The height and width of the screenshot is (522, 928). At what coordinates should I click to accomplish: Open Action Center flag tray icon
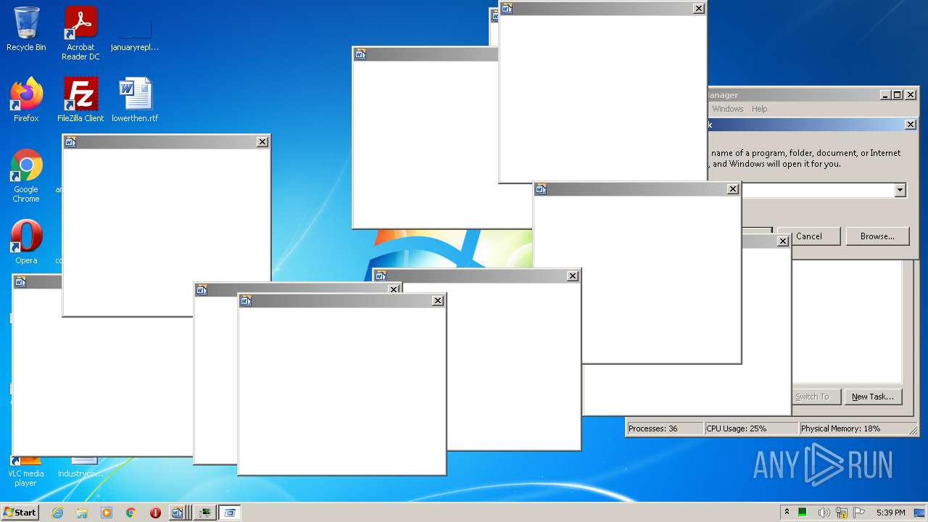pos(859,513)
